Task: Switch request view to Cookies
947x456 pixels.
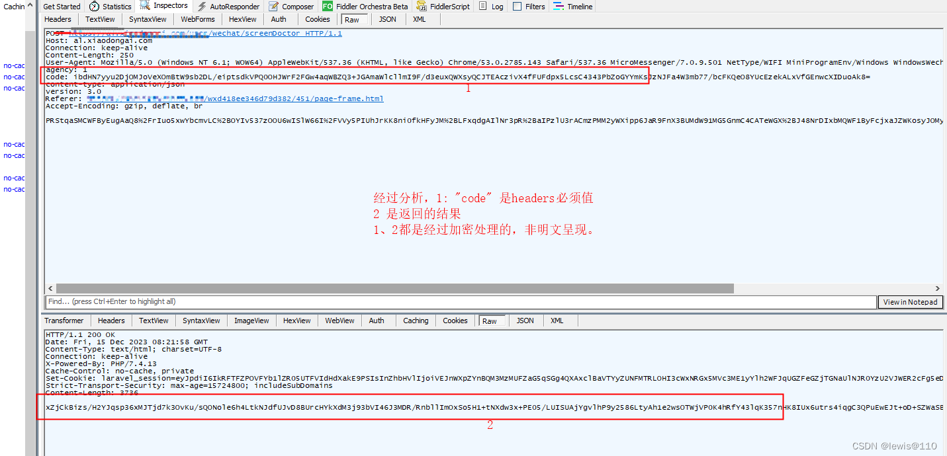Action: [x=318, y=20]
